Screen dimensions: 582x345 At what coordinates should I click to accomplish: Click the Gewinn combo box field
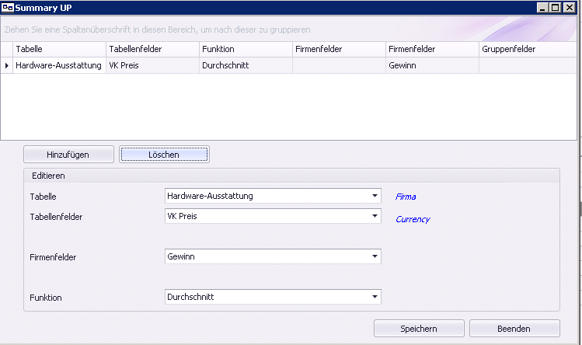point(273,256)
